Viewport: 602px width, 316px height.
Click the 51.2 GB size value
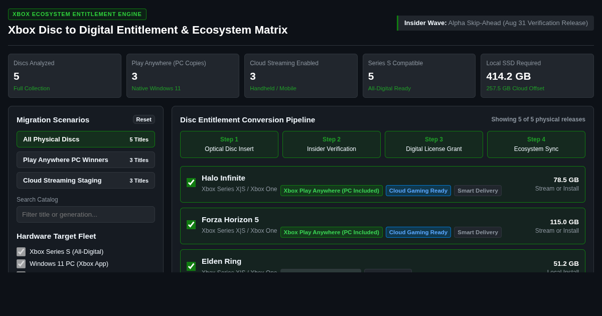[566, 263]
